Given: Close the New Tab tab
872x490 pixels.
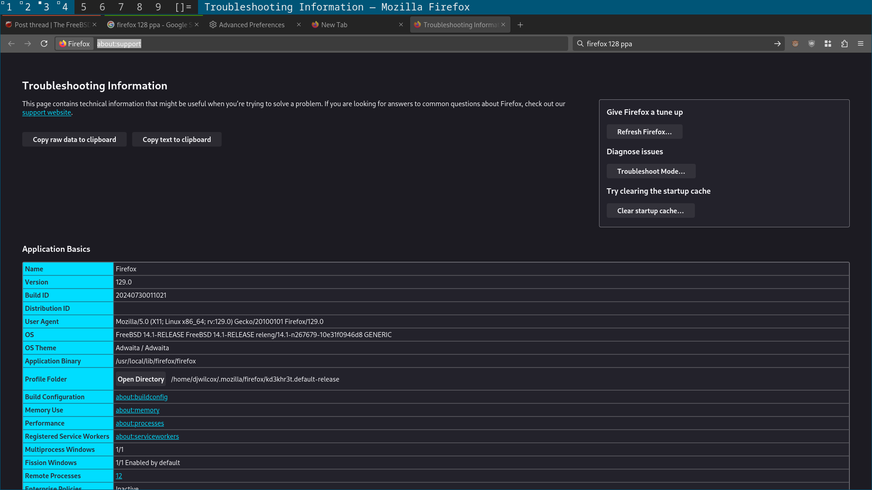Looking at the screenshot, I should tap(401, 24).
